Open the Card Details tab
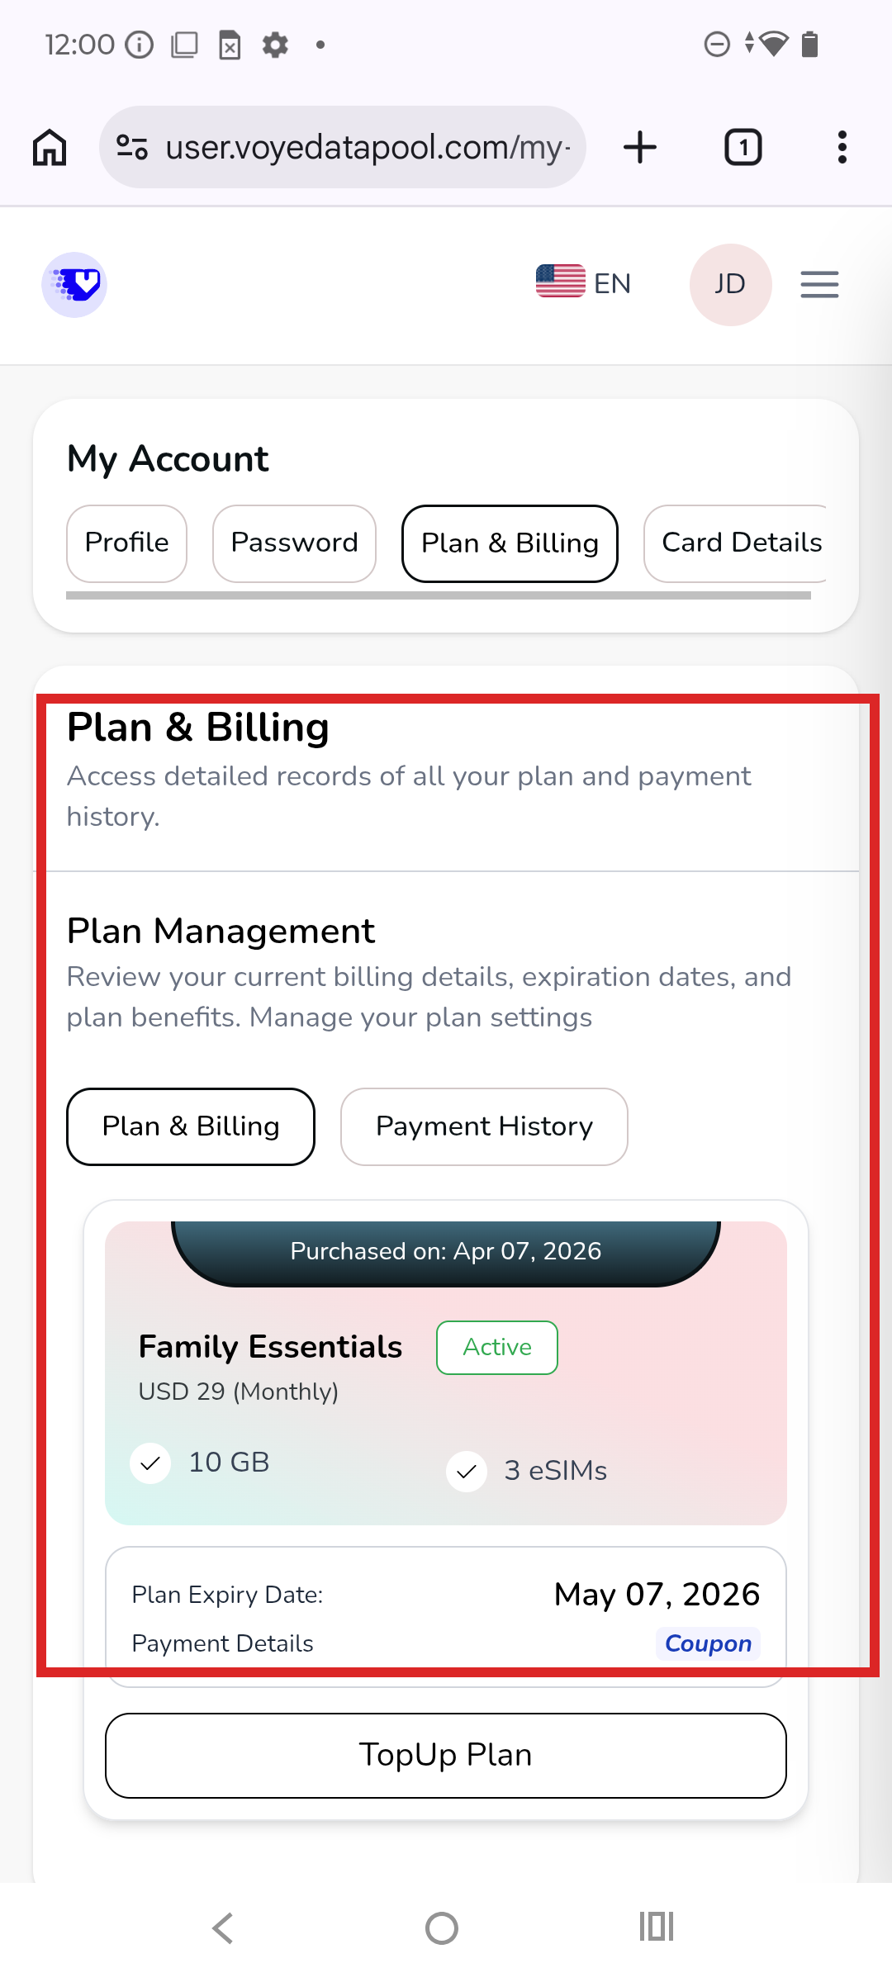 point(741,543)
